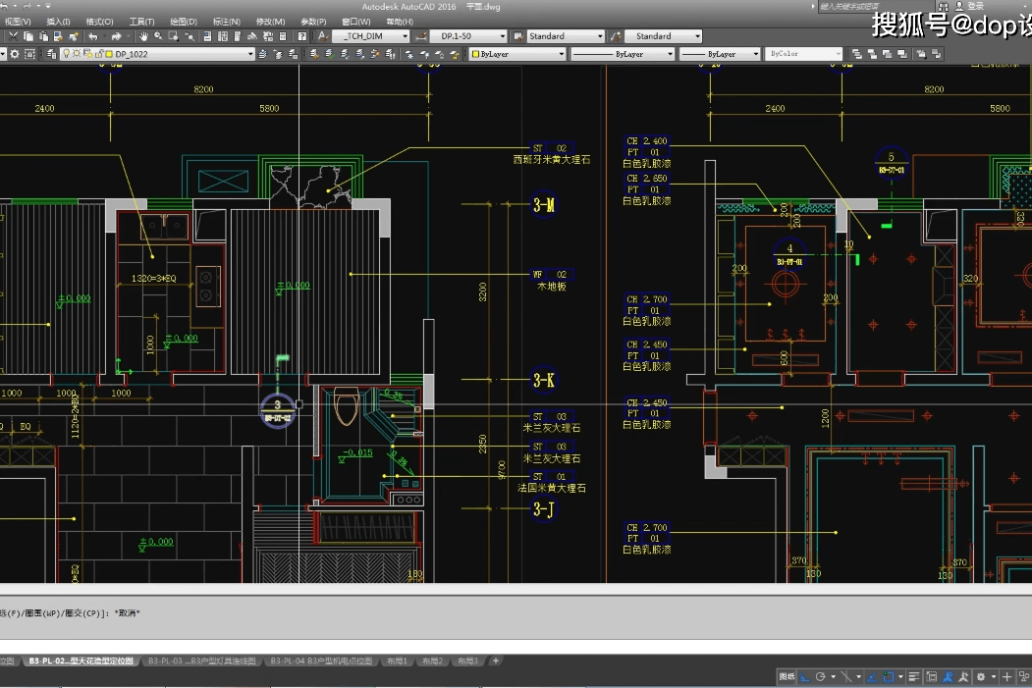Toggle Lineweight display in status bar
Screen dimensions: 1032x688
pyautogui.click(x=913, y=677)
